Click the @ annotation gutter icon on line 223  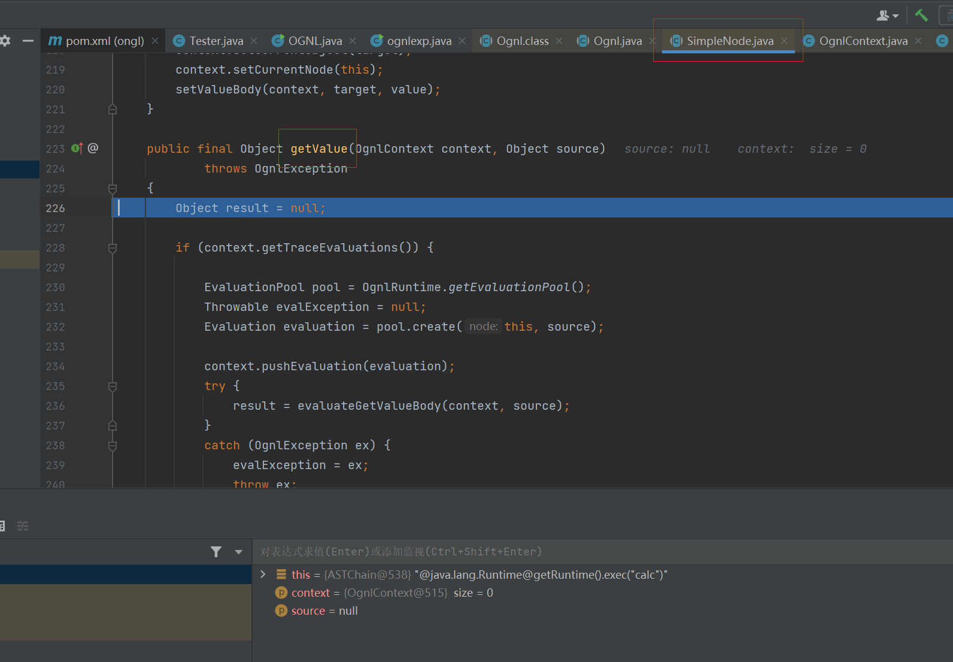[93, 148]
